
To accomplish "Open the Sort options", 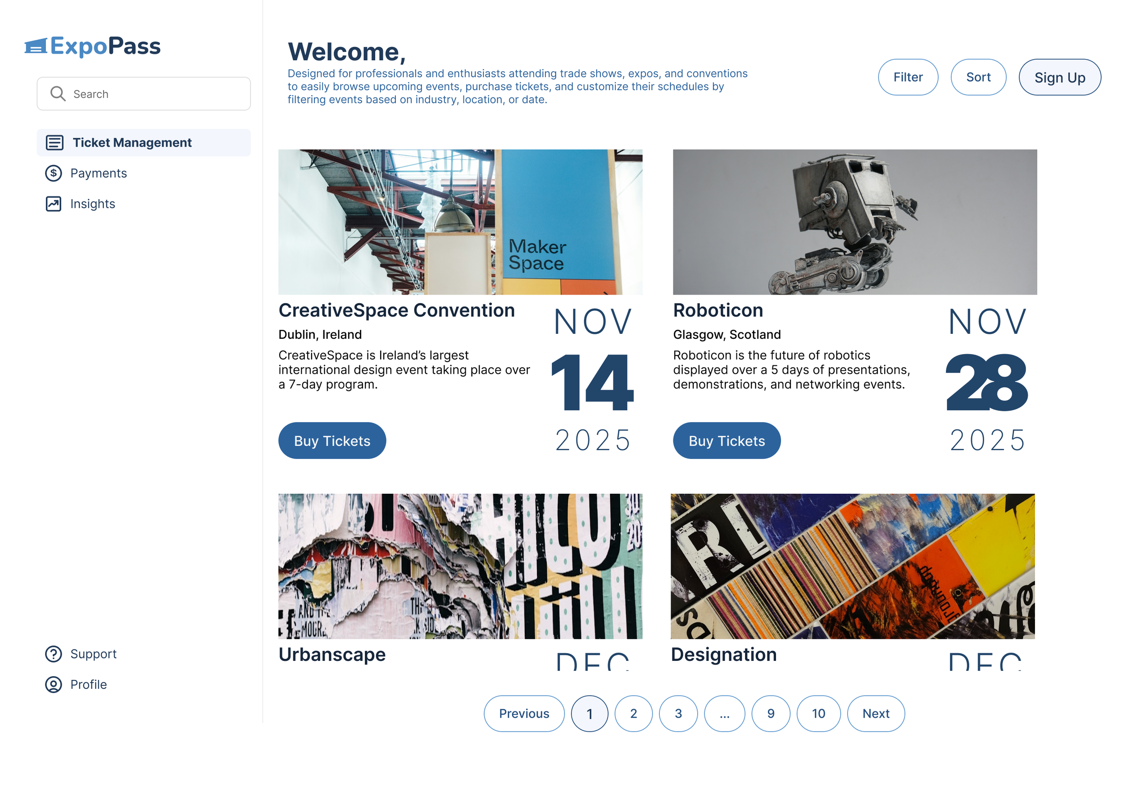I will pos(978,77).
